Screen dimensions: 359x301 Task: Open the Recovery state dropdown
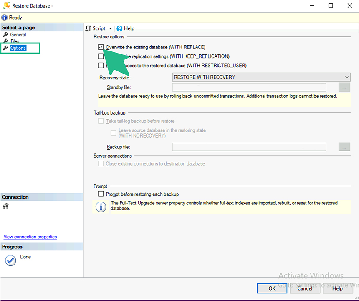261,77
